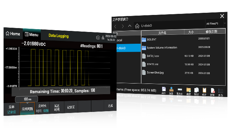Viewport: 231px width, 135px height.
Task: Toggle total duration time/readings softkey
Action: click(x=42, y=108)
